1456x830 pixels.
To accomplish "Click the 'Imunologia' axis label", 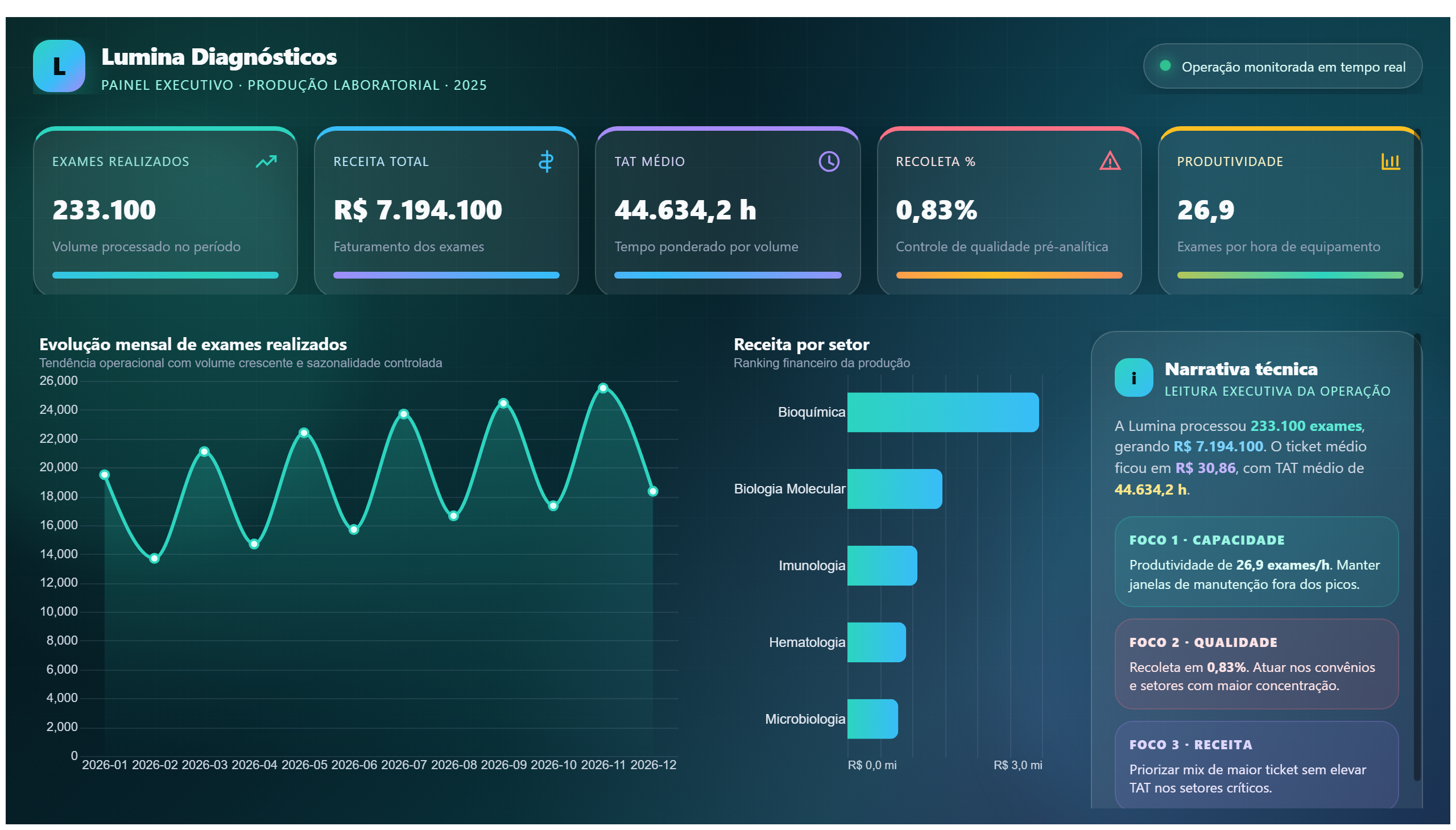I will coord(812,566).
